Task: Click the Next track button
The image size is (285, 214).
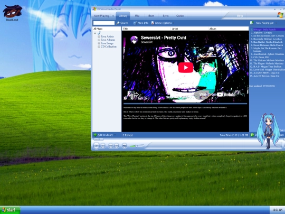Action: [x=116, y=146]
